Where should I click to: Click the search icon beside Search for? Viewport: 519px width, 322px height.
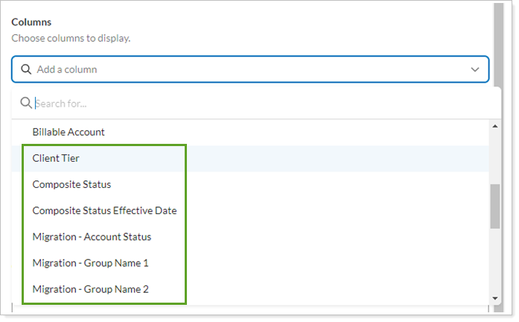[25, 103]
